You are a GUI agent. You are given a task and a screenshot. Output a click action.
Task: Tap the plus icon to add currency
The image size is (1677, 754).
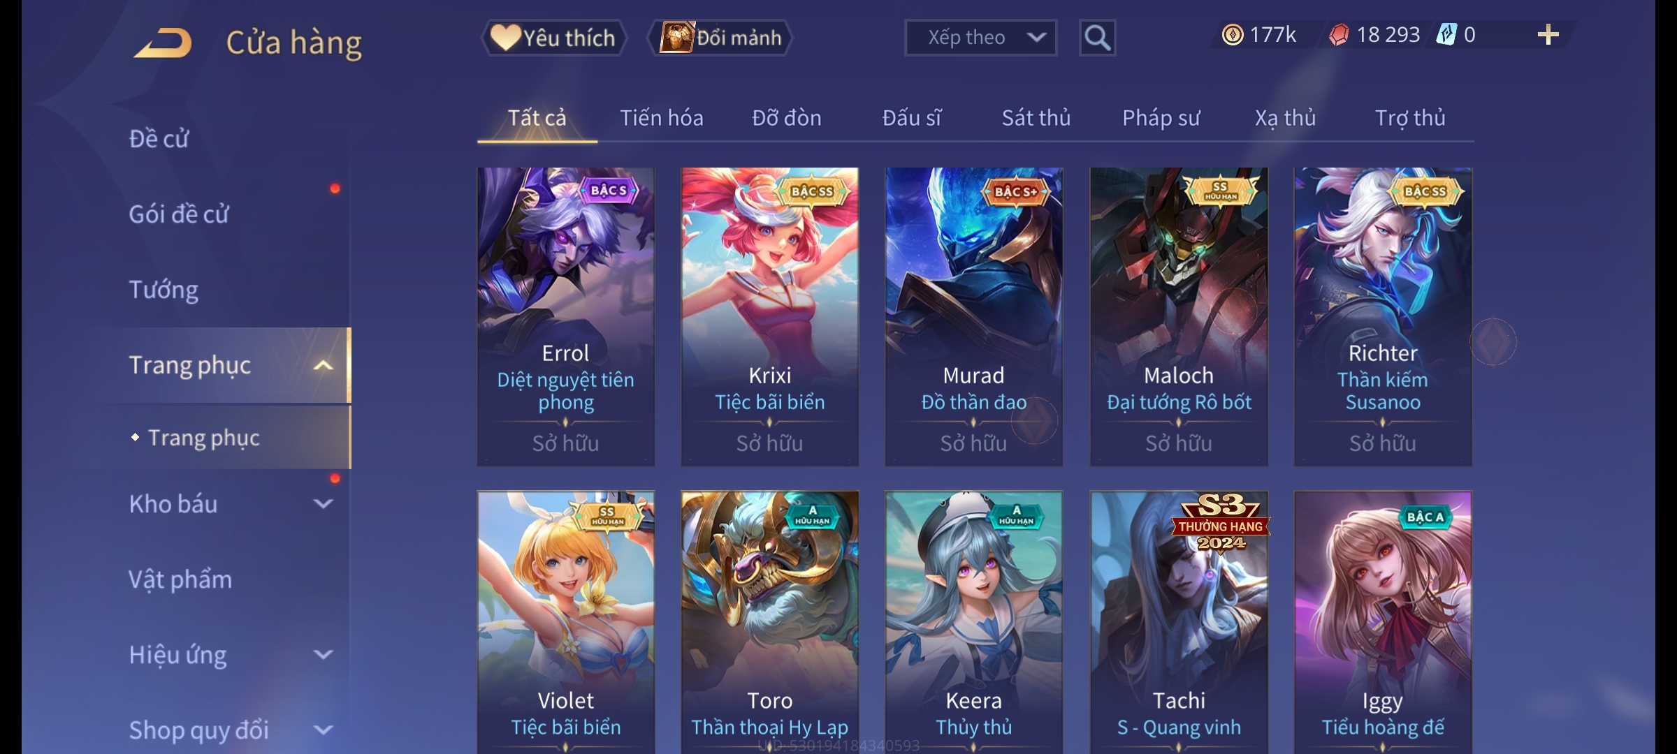pyautogui.click(x=1548, y=35)
